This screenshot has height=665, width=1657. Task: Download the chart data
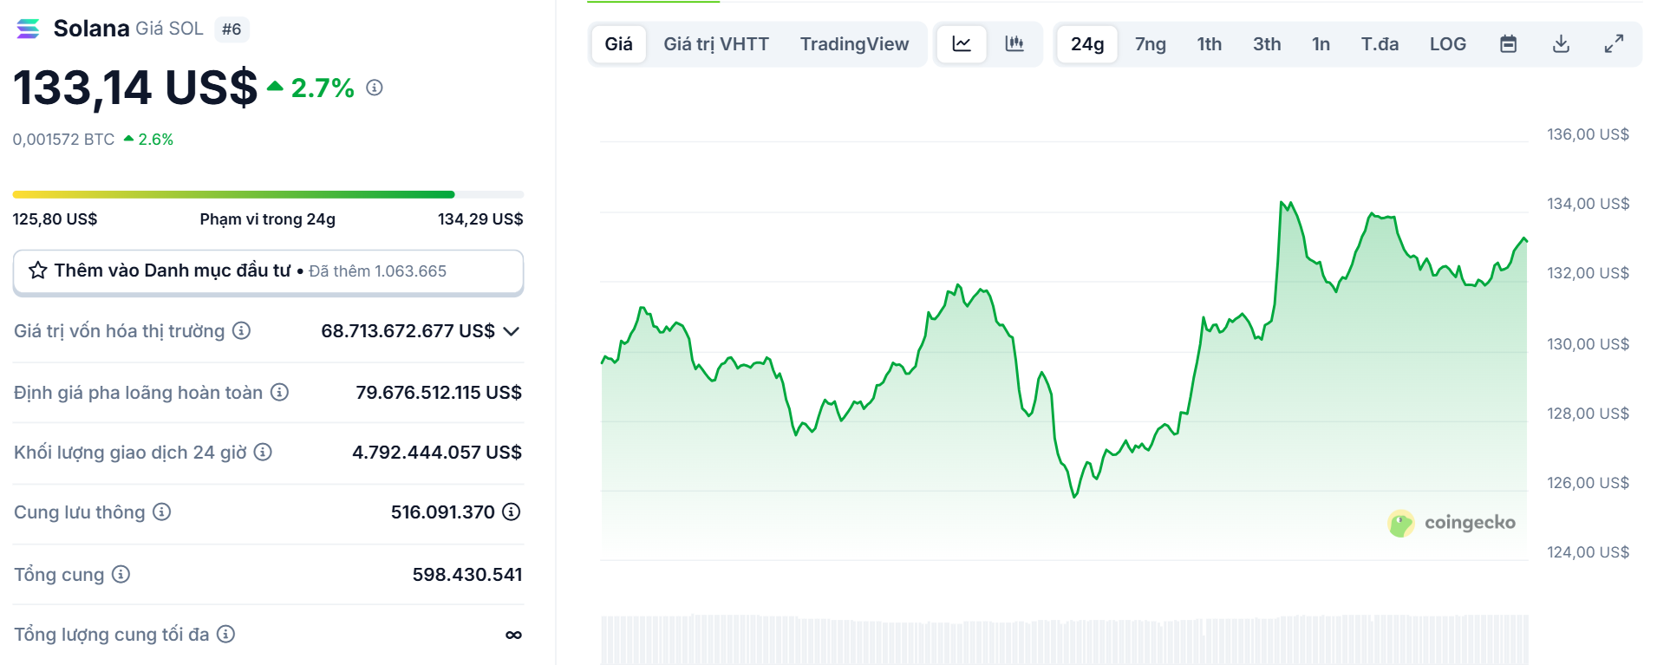1561,44
